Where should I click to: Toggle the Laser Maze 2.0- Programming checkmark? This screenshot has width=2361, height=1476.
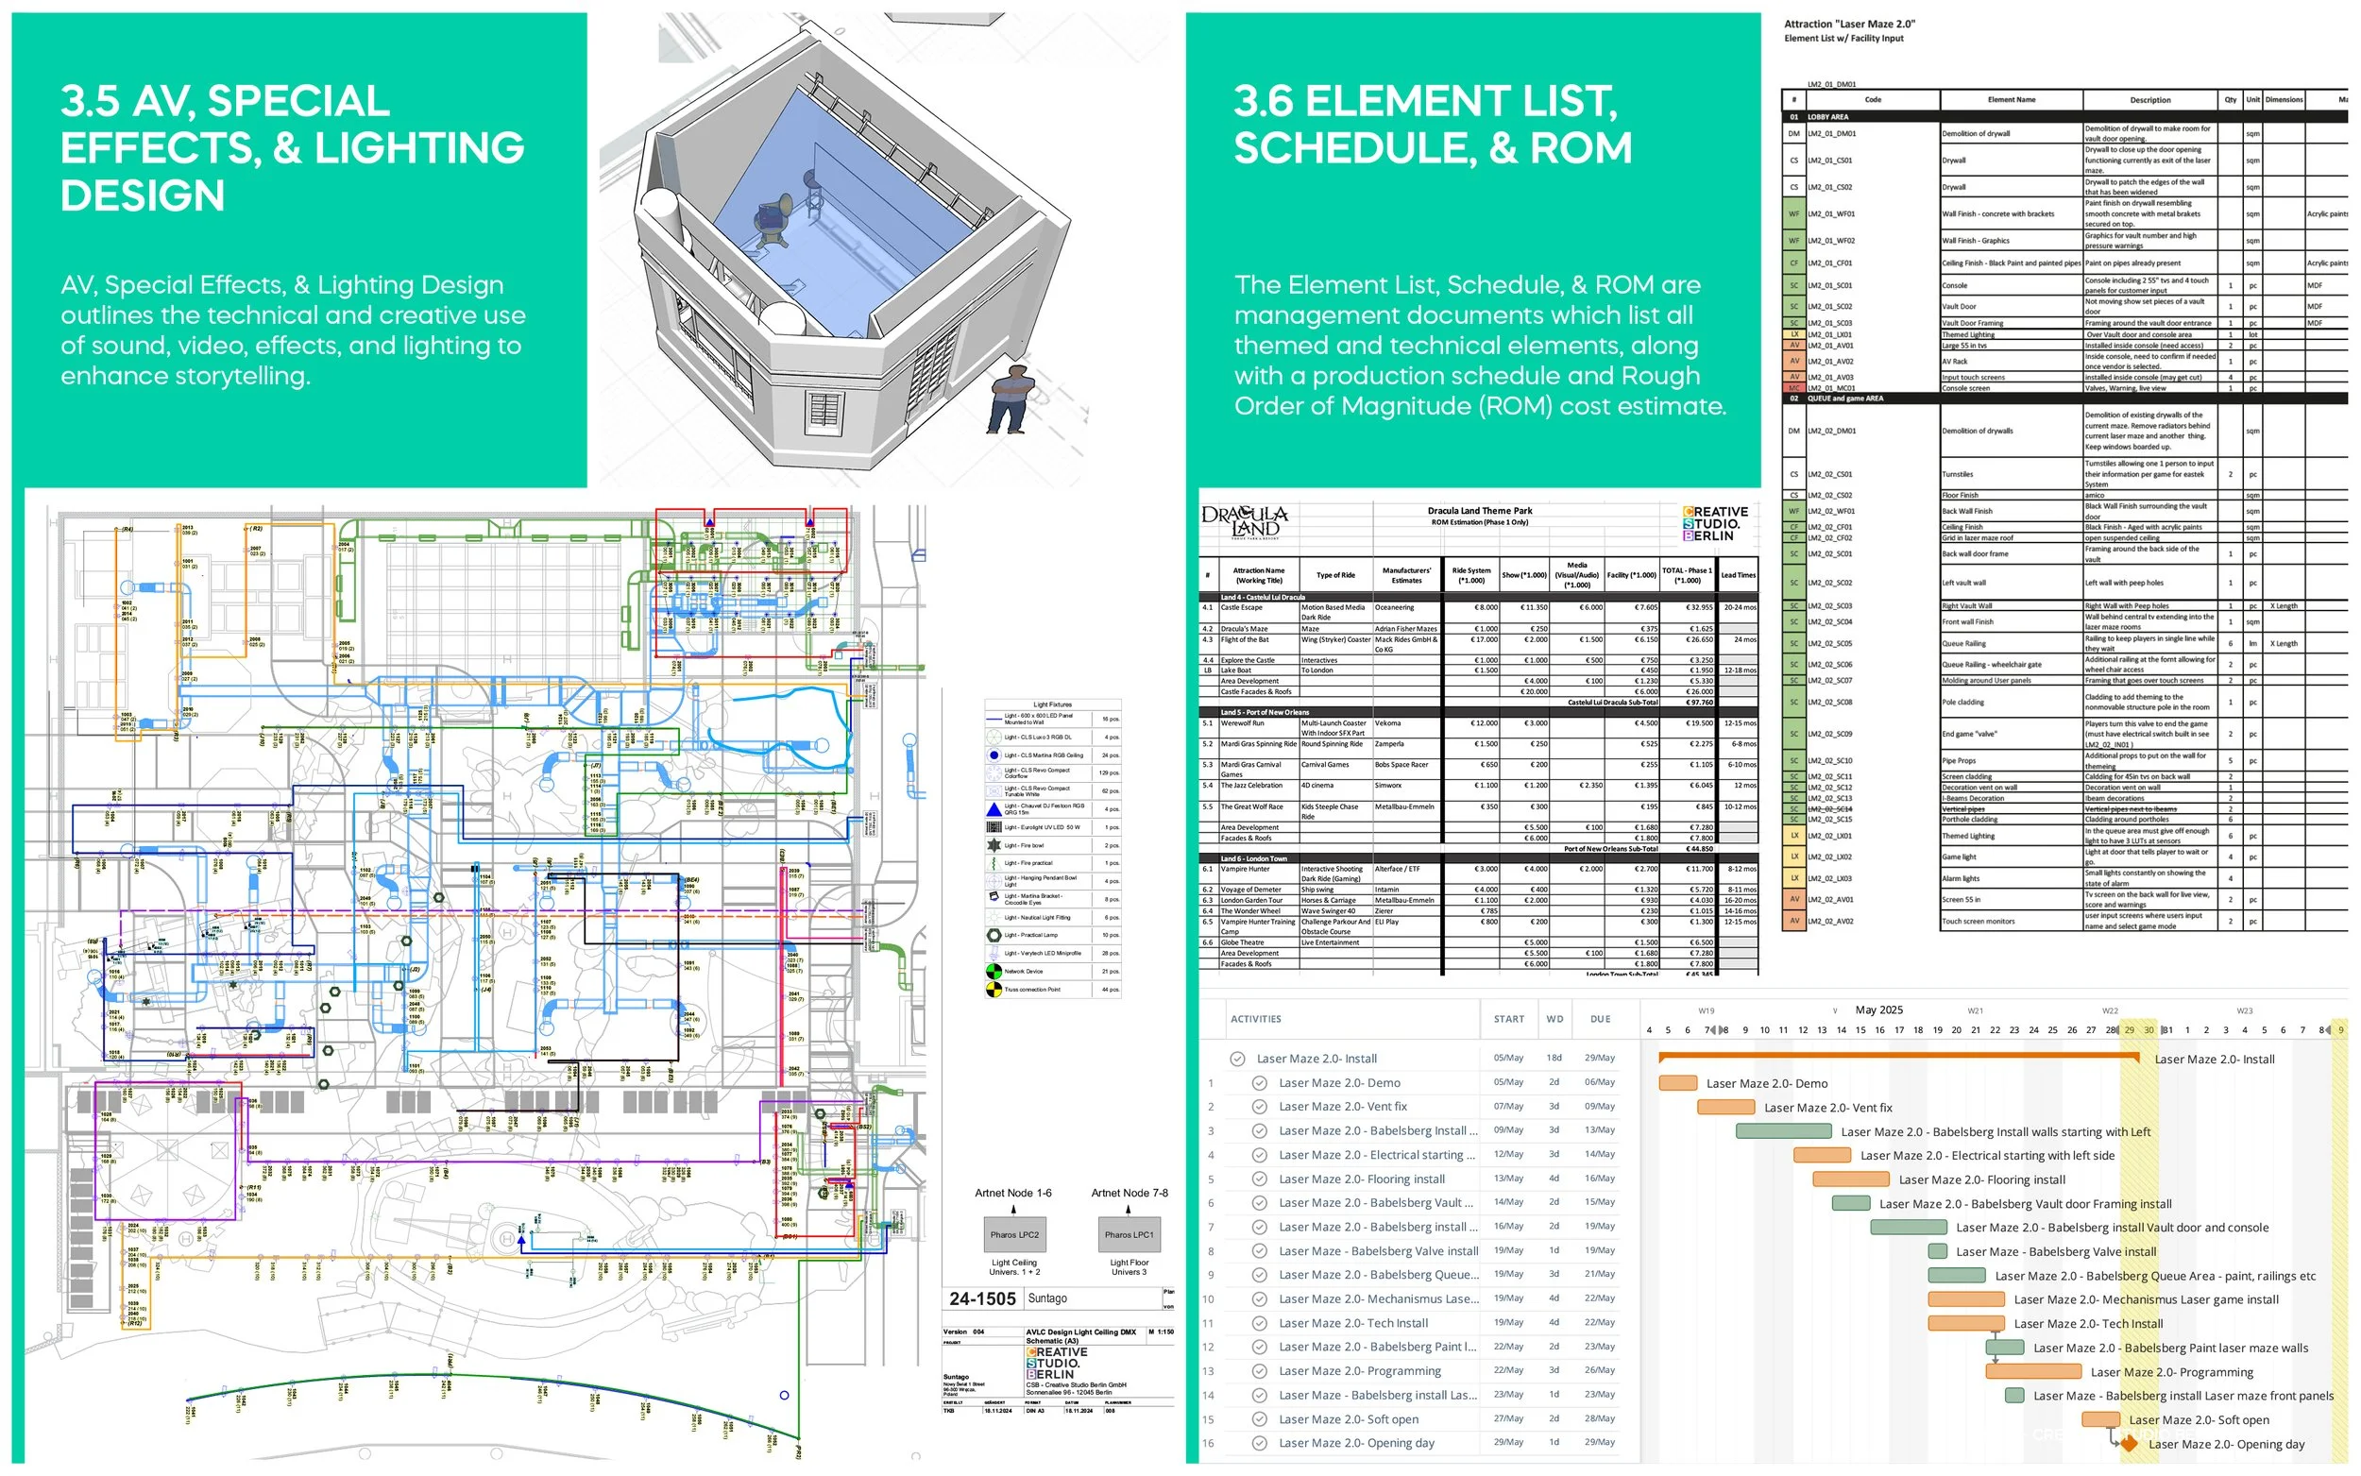point(1259,1370)
